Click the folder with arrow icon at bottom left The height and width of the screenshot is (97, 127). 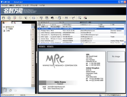point(10,90)
